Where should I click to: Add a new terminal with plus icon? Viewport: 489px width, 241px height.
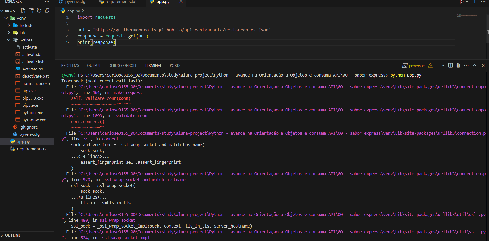coord(438,65)
